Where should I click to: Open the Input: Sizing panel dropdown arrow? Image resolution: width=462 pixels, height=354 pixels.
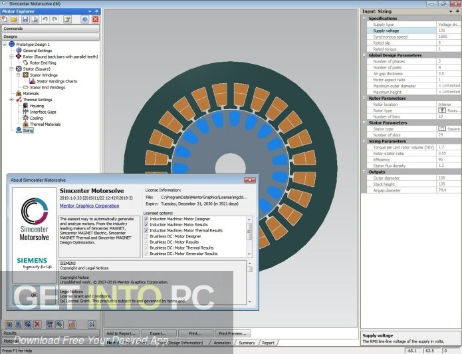451,11
